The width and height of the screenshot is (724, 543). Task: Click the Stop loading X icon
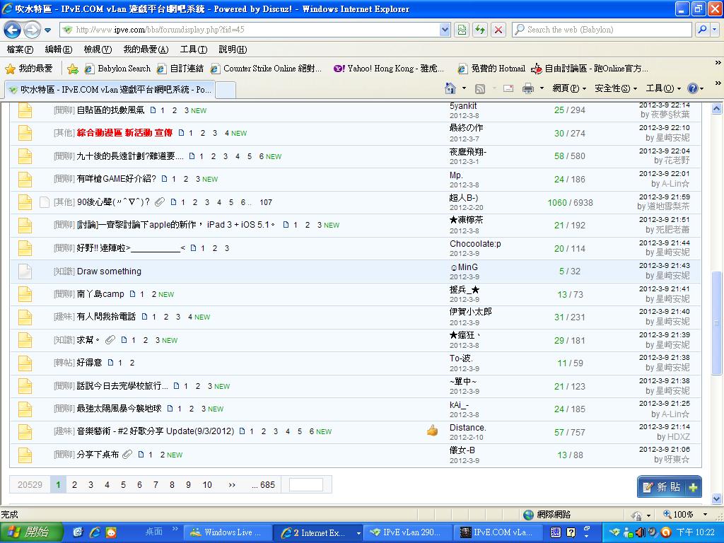[498, 30]
